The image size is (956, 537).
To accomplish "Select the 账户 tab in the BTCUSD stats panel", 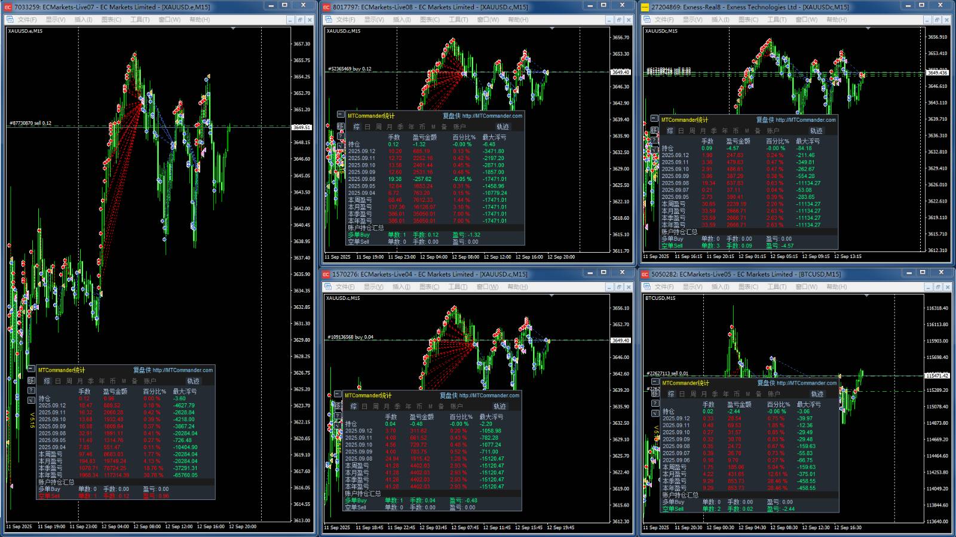I will coord(774,394).
